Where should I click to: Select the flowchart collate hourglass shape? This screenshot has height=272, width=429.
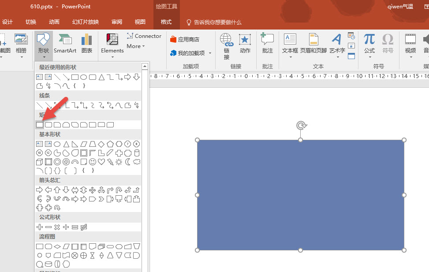pos(93,256)
